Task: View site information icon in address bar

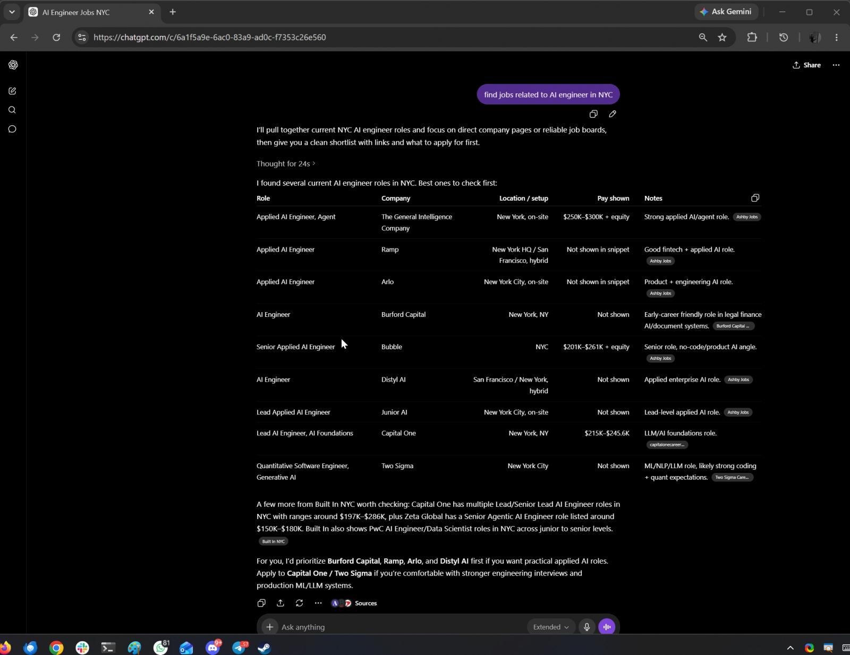Action: (x=81, y=37)
